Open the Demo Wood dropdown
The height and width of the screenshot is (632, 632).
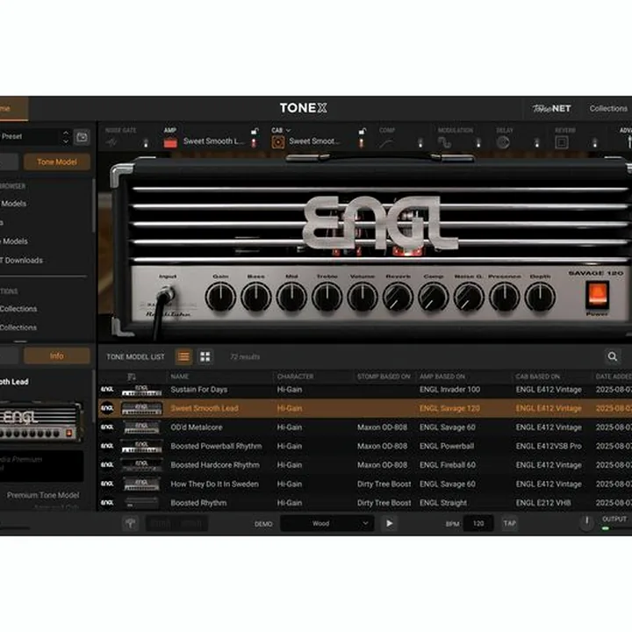(x=327, y=523)
